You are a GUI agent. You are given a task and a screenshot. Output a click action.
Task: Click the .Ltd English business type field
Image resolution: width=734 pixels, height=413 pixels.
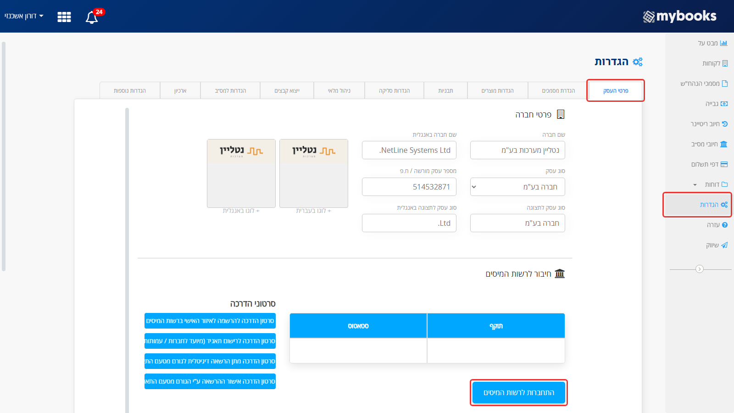(x=409, y=223)
